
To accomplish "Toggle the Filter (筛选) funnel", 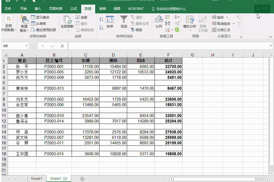I will pyautogui.click(x=124, y=22).
